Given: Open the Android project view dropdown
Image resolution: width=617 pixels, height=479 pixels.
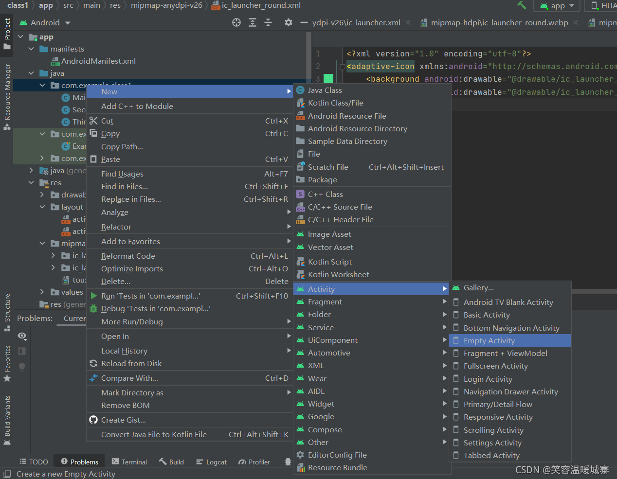Looking at the screenshot, I should [x=45, y=23].
